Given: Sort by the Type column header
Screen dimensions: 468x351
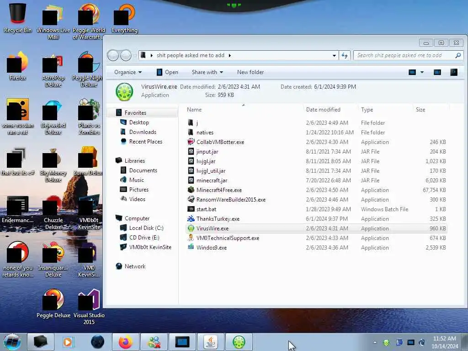Looking at the screenshot, I should coord(385,110).
